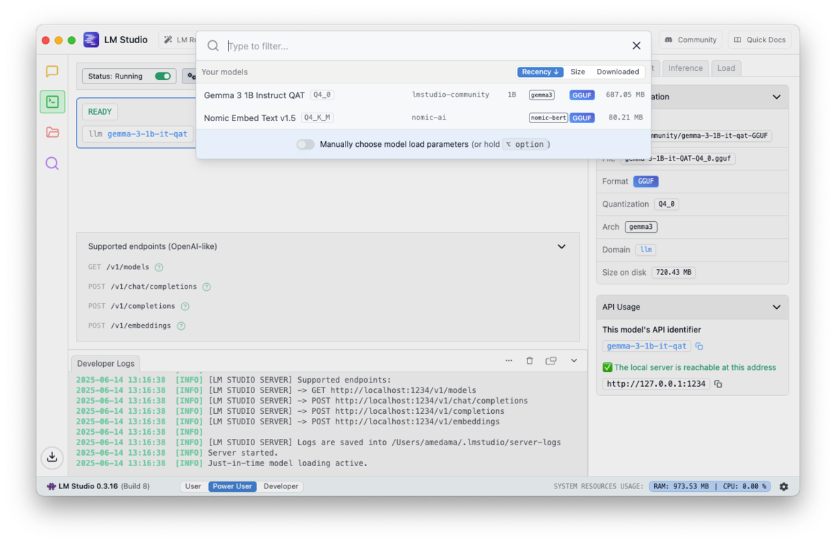
Task: Open app settings gear in status bar
Action: click(784, 486)
